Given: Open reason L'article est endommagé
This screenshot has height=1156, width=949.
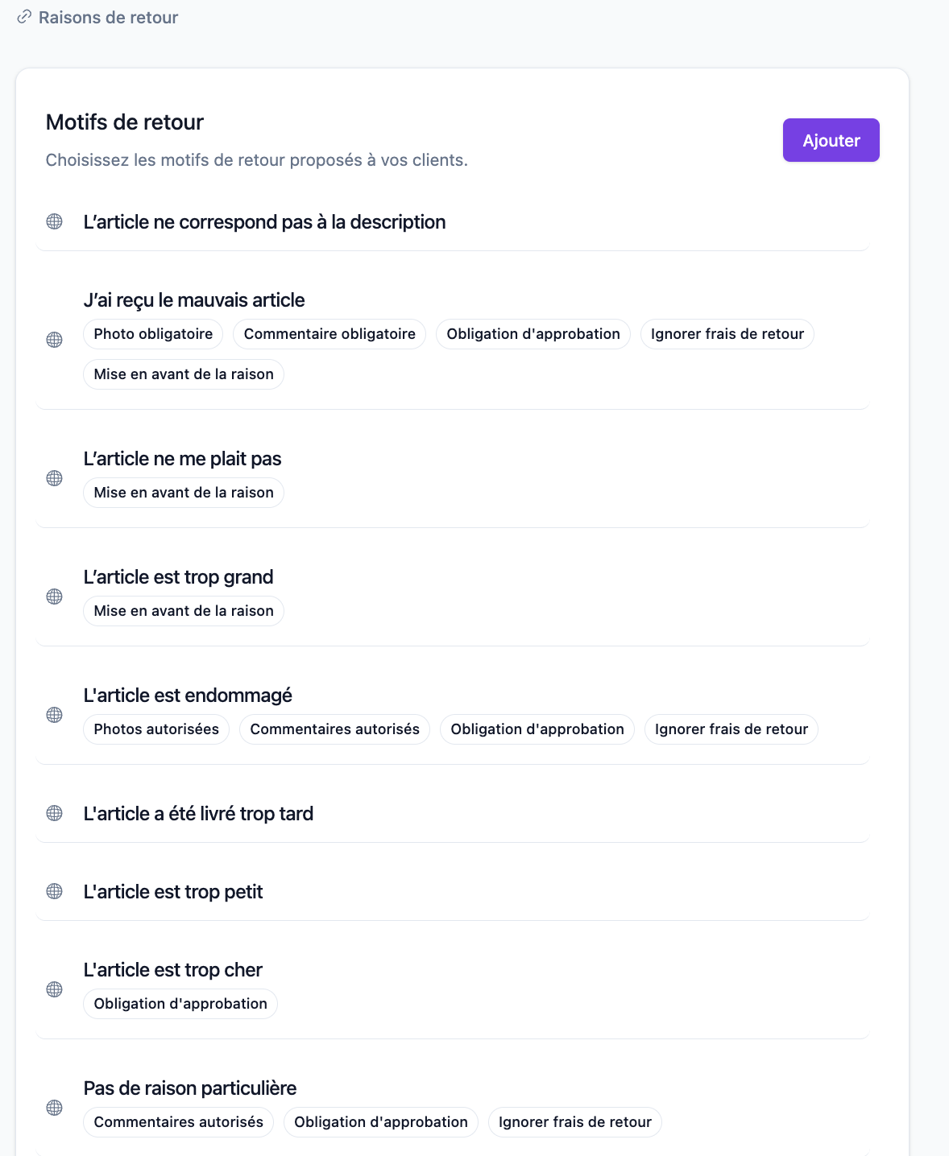Looking at the screenshot, I should (188, 696).
